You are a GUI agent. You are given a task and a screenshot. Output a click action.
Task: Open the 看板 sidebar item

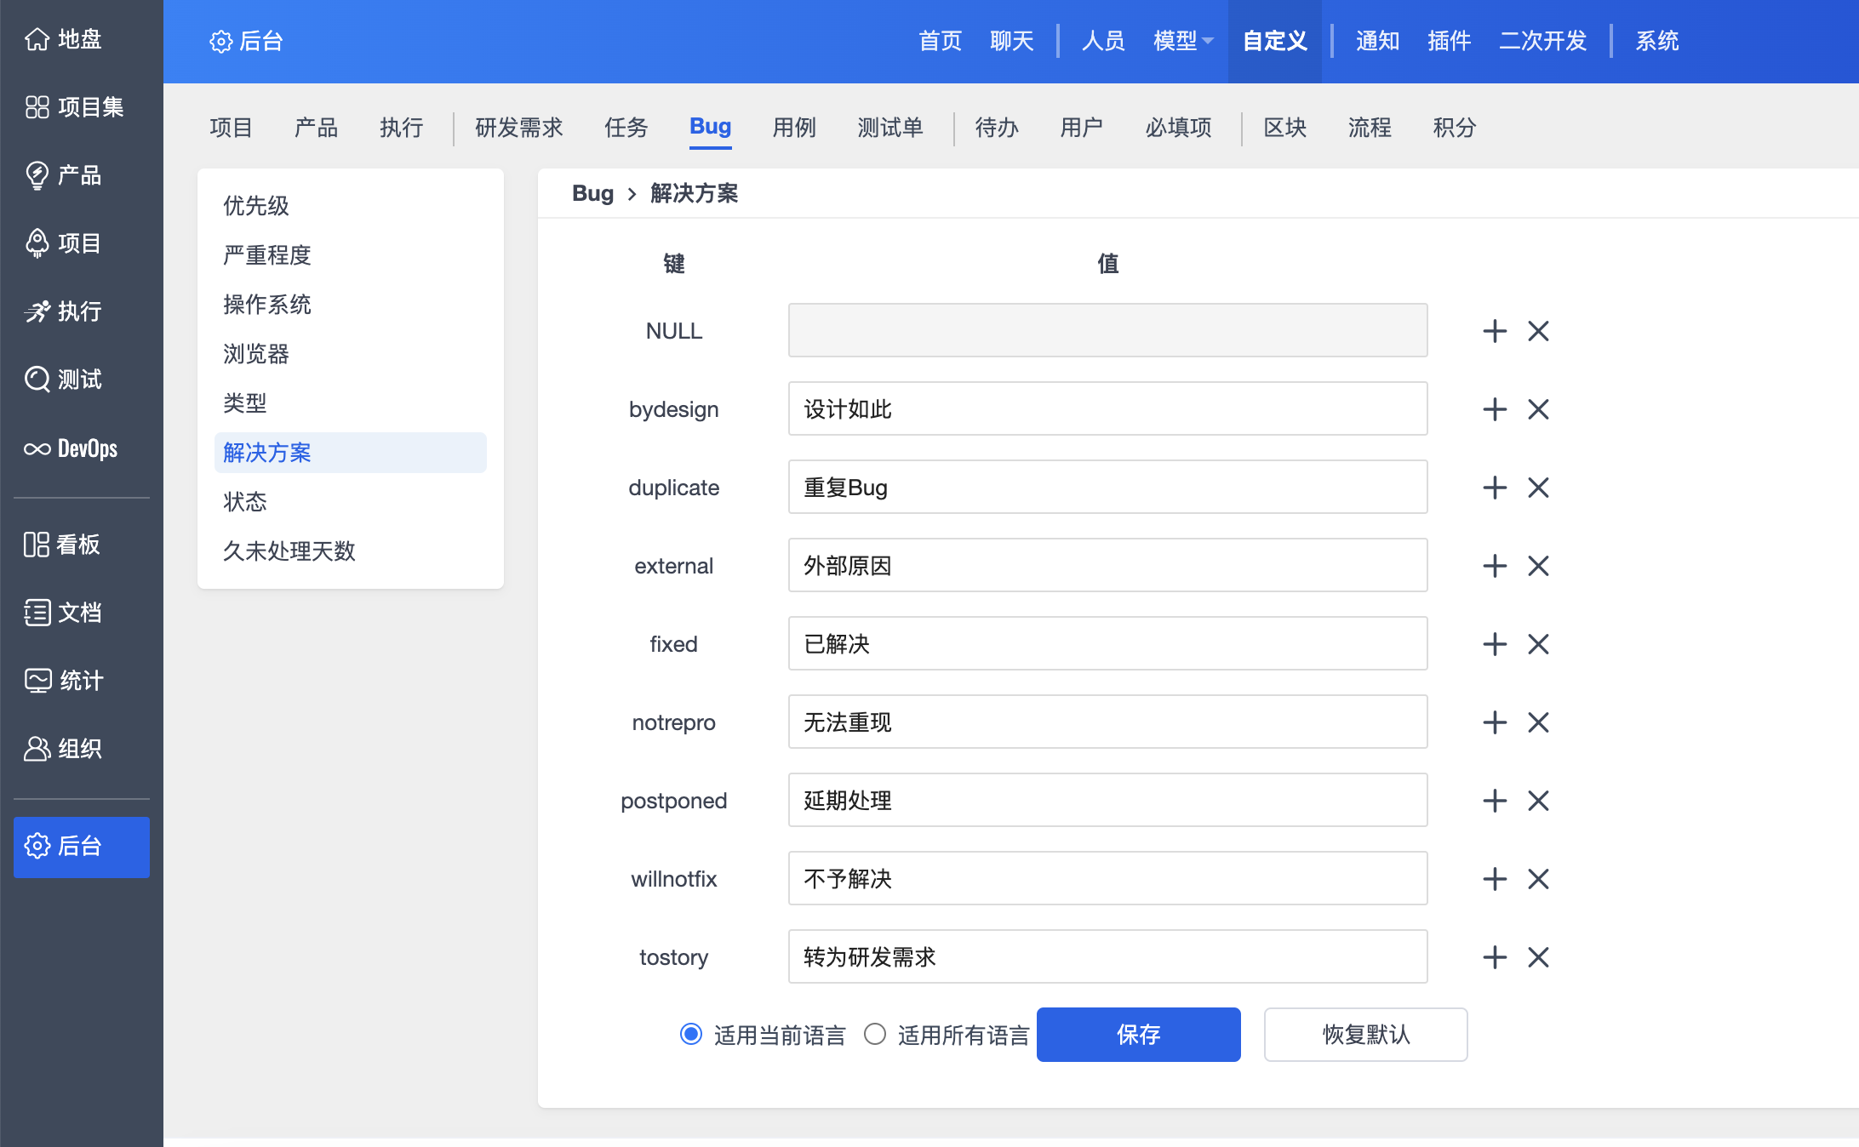(x=63, y=545)
